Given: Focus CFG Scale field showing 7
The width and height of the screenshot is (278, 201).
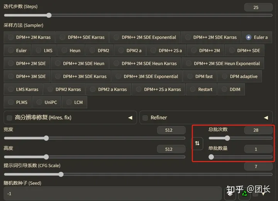Looking at the screenshot, I should (x=258, y=166).
